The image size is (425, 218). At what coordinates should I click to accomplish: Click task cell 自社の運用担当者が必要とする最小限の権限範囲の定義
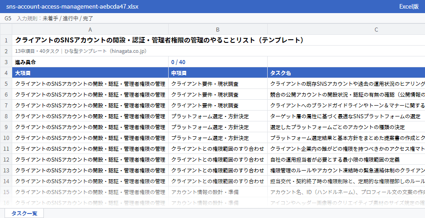point(346,159)
